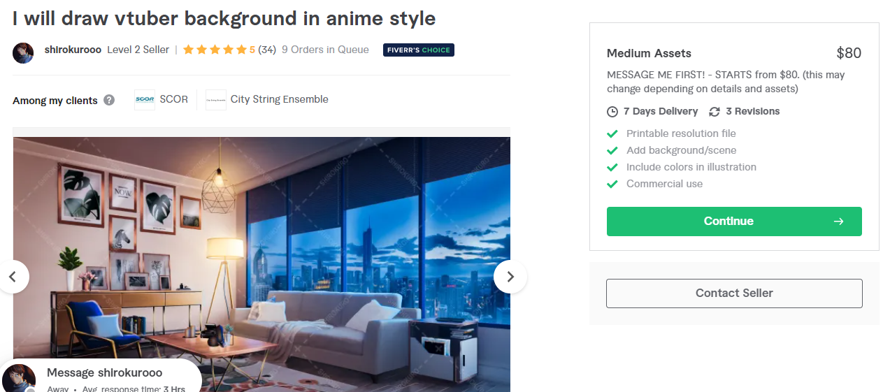Open the living room gig preview image
Viewport: 890px width, 392px height.
261,264
